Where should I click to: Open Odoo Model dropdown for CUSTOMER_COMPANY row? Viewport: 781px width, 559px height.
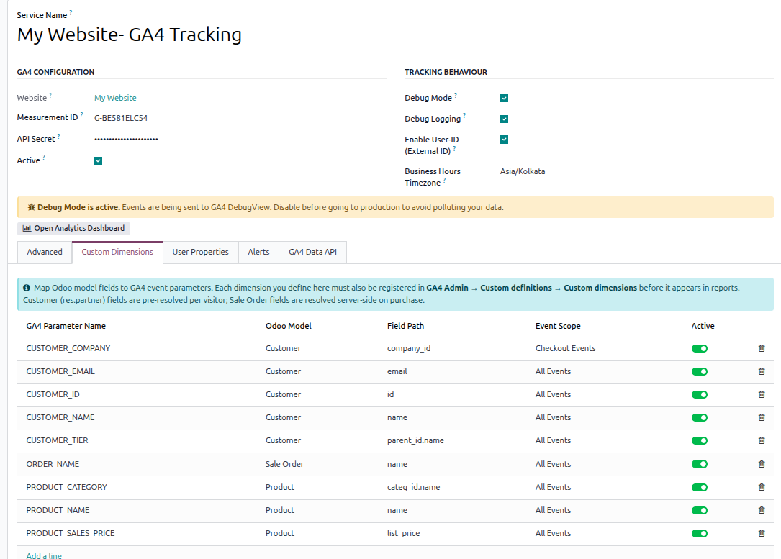point(283,348)
